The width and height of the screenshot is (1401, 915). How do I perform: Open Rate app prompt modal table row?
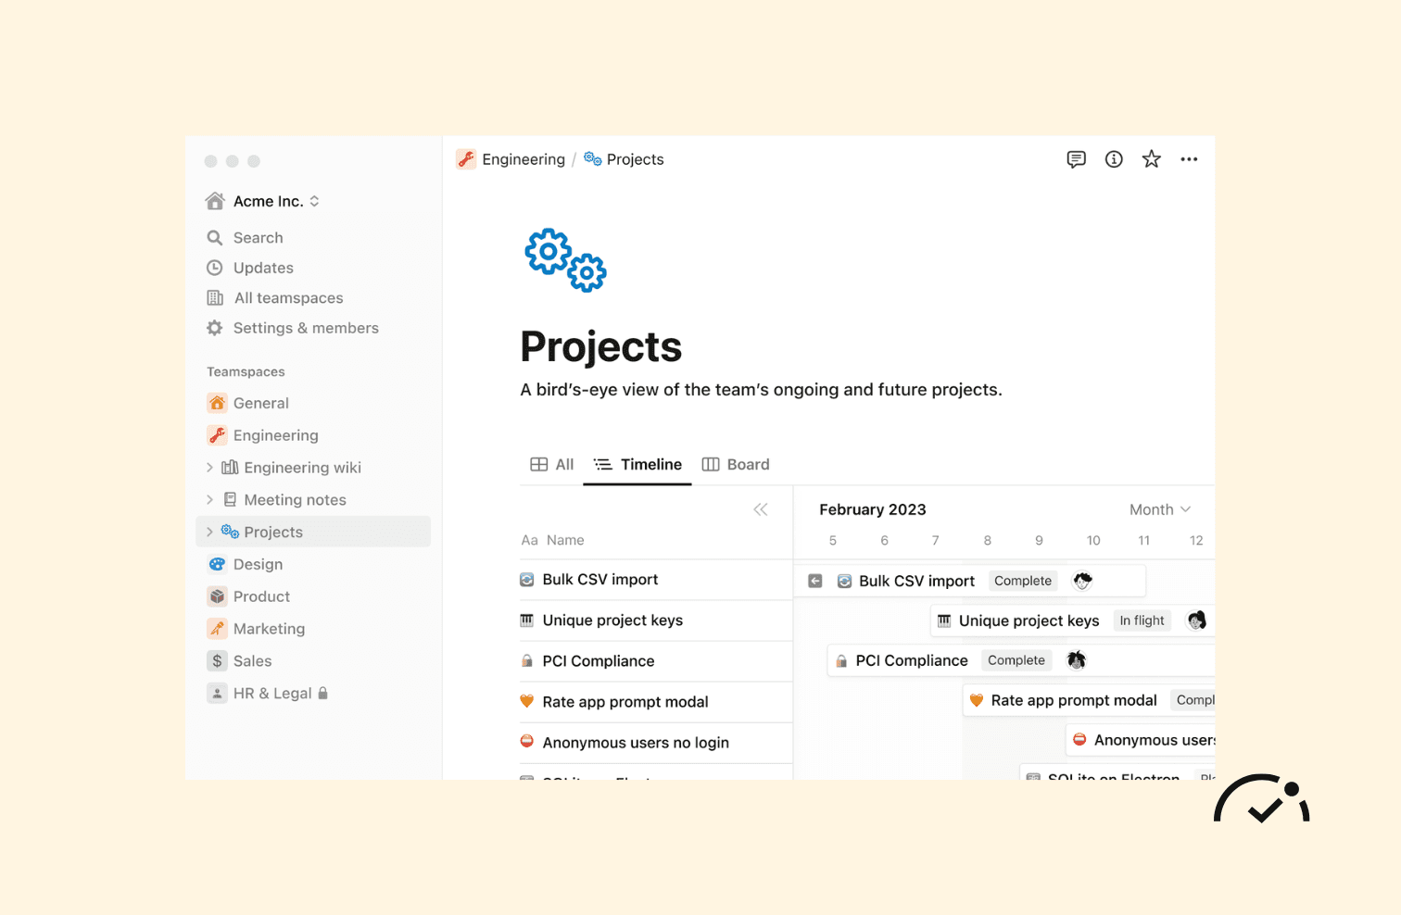(656, 702)
